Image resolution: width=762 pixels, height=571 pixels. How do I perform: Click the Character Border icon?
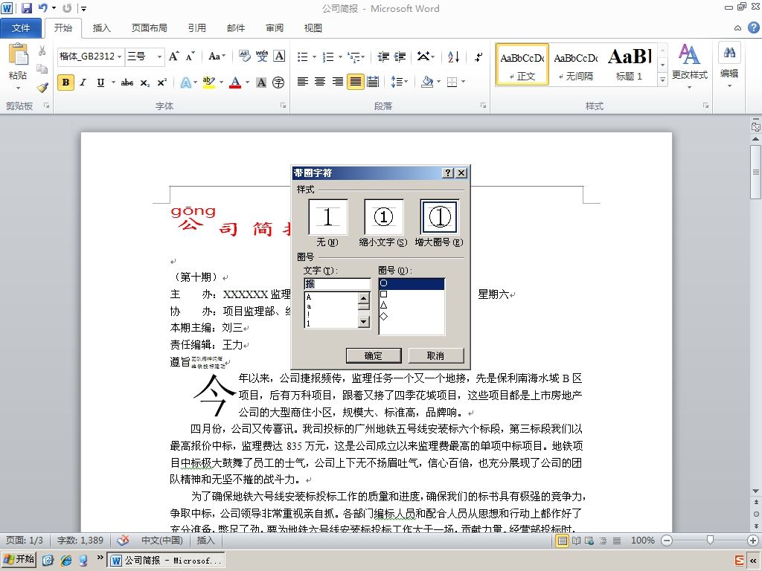279,57
